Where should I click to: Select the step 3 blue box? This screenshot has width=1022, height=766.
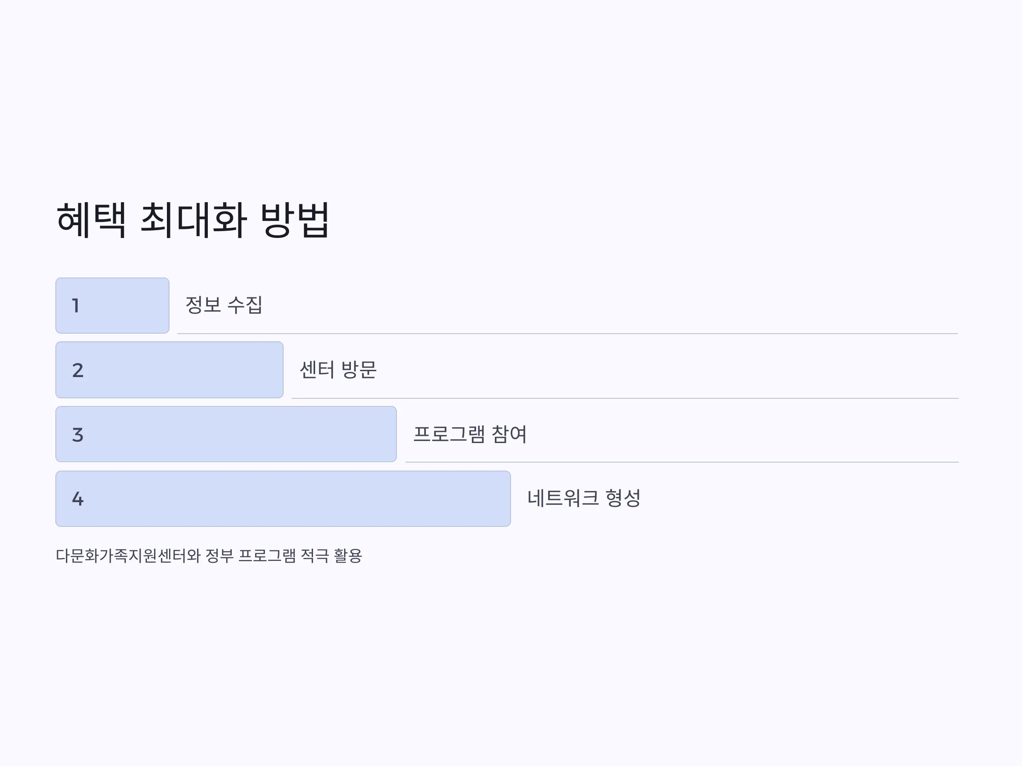[227, 434]
